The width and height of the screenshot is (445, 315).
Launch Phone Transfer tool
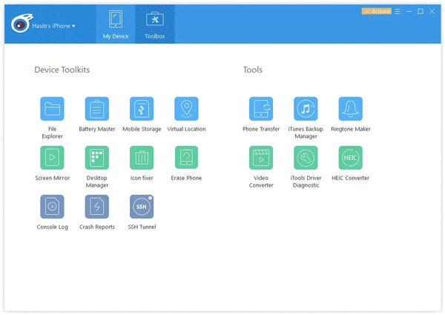click(261, 109)
